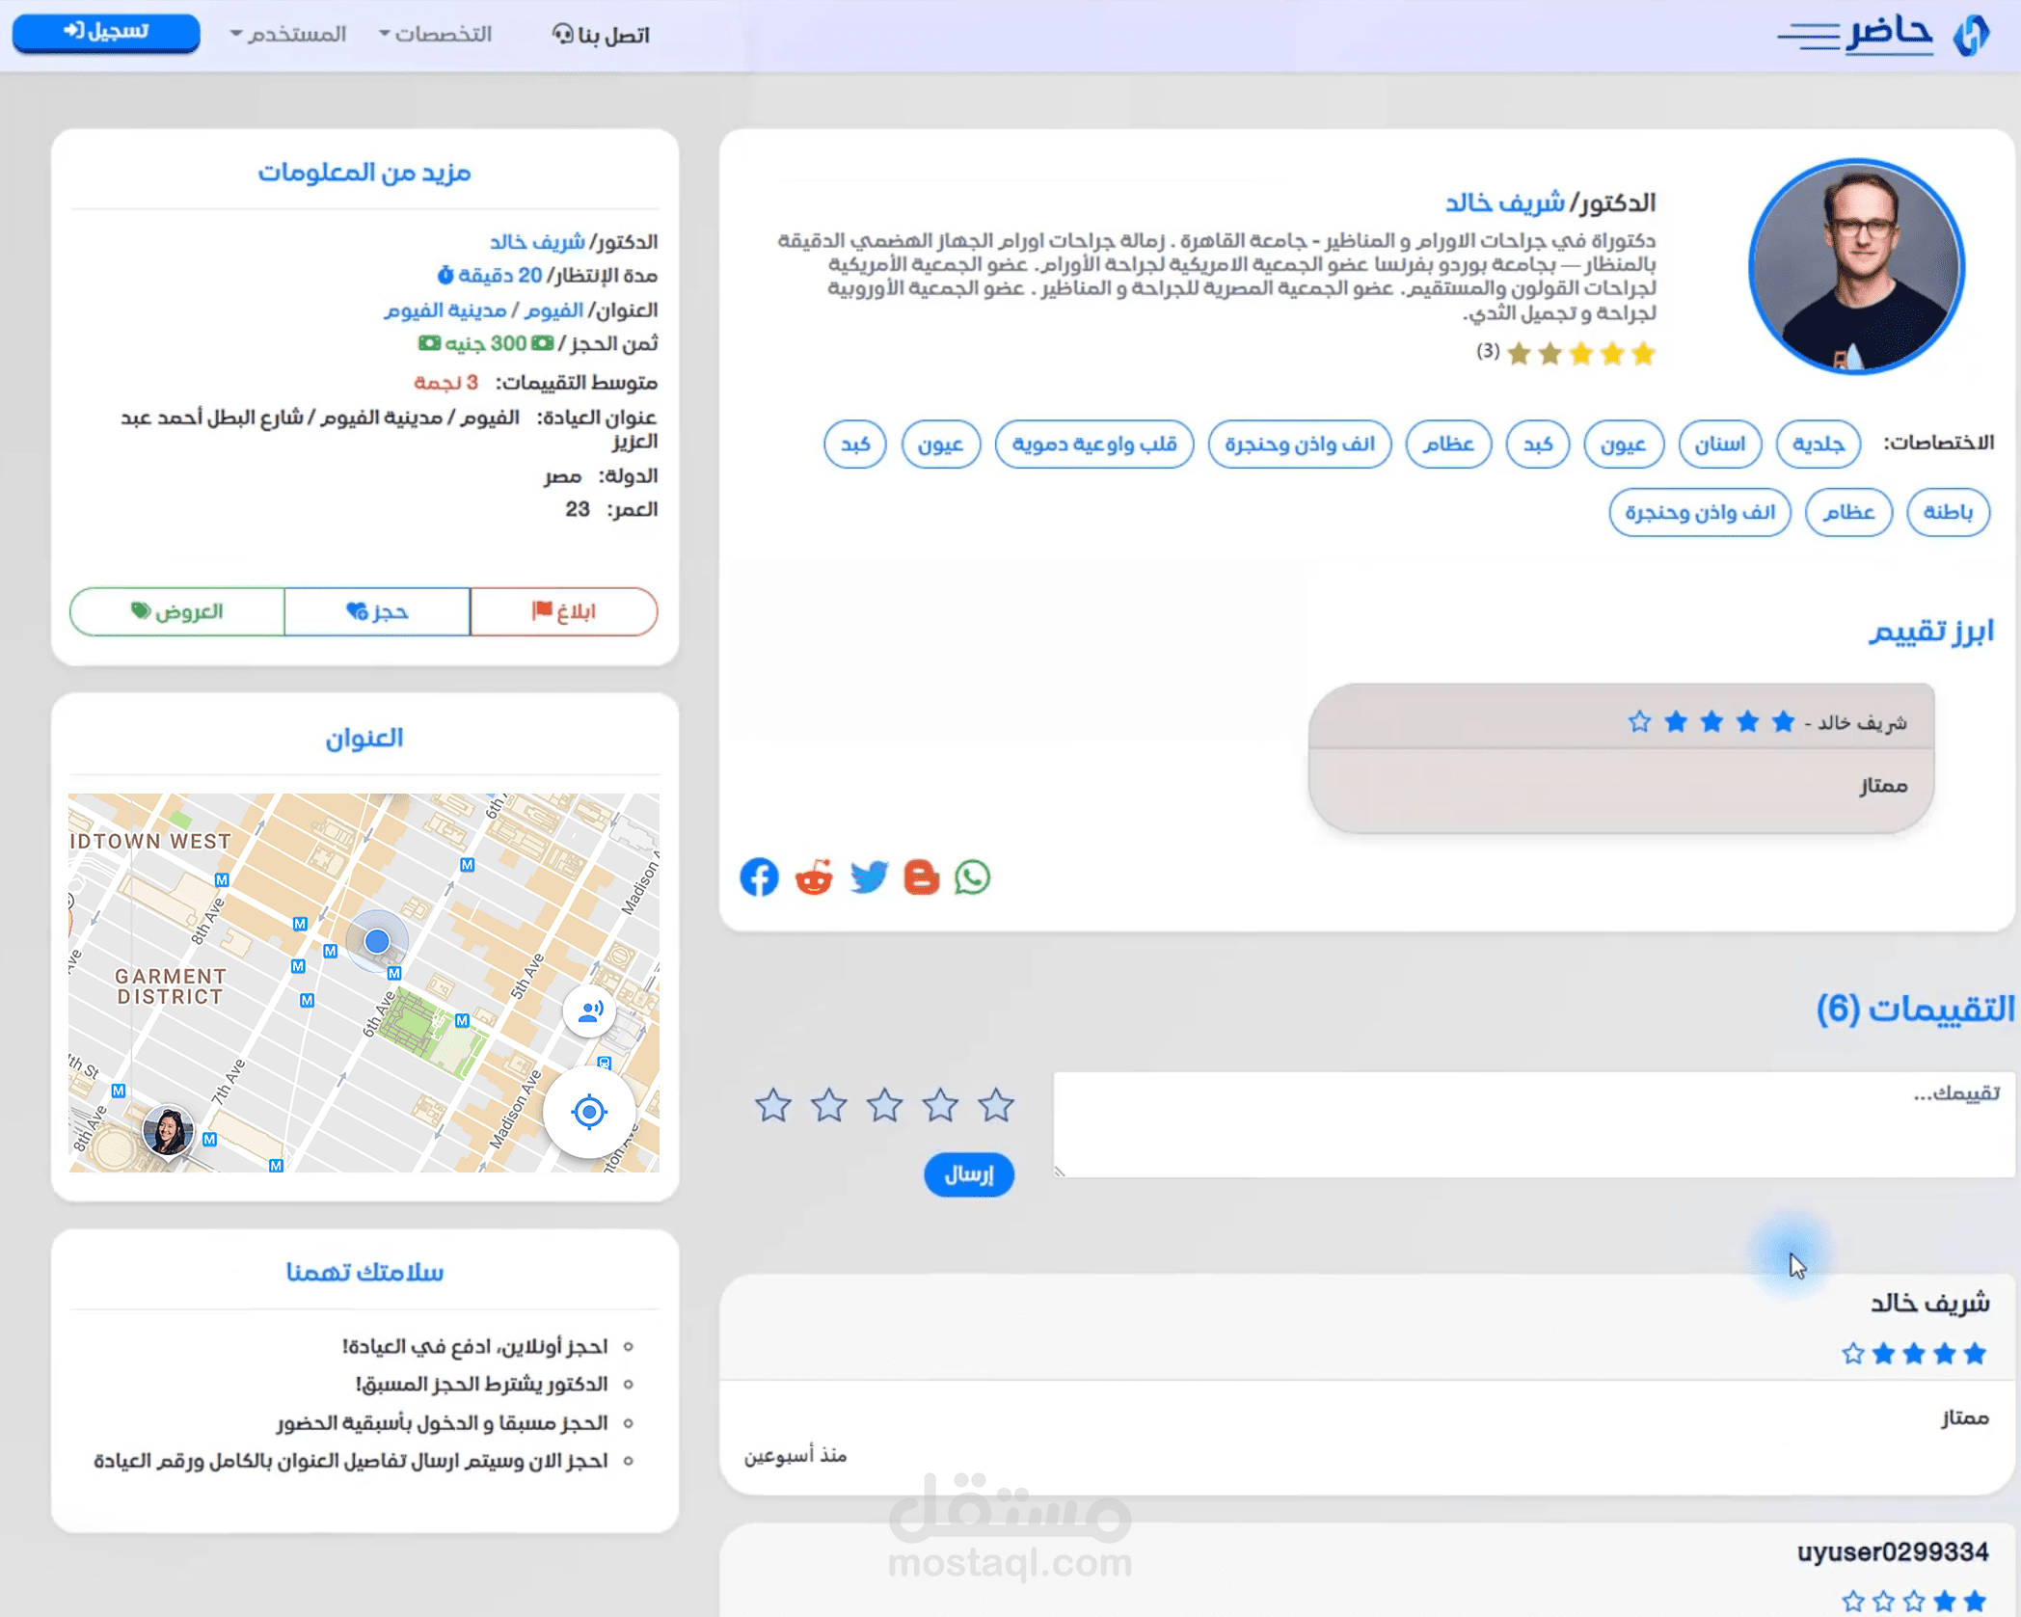
Task: Share the doctor profile on Facebook
Action: tap(760, 876)
